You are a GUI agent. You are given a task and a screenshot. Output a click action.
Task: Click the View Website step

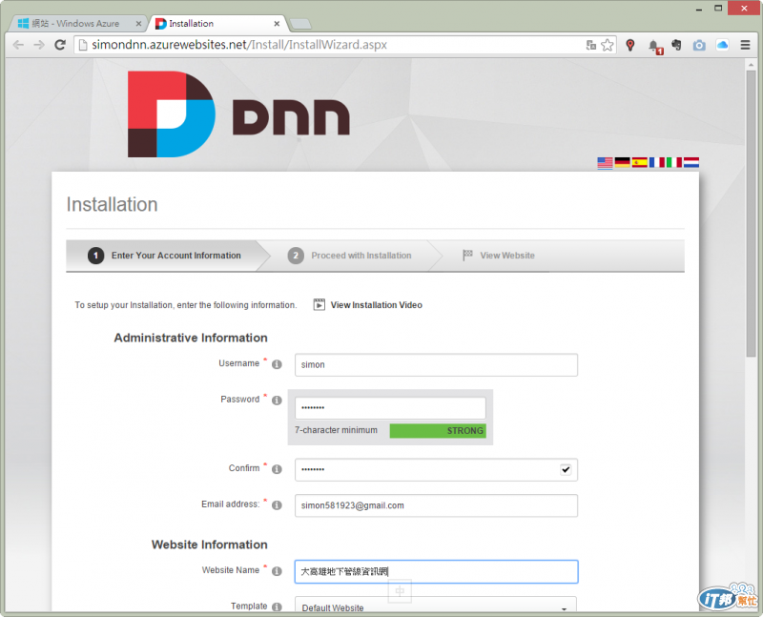coord(499,256)
